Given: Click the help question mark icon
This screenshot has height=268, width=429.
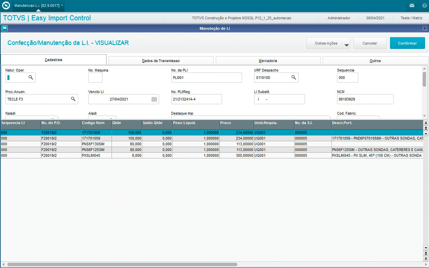Looking at the screenshot, I should (424, 6).
